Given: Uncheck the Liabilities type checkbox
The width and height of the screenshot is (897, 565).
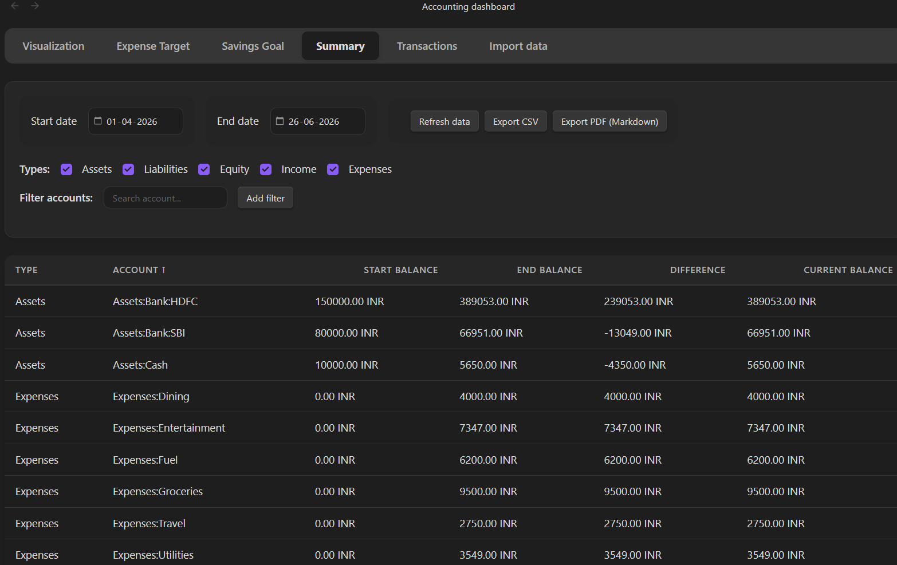Looking at the screenshot, I should (x=128, y=169).
